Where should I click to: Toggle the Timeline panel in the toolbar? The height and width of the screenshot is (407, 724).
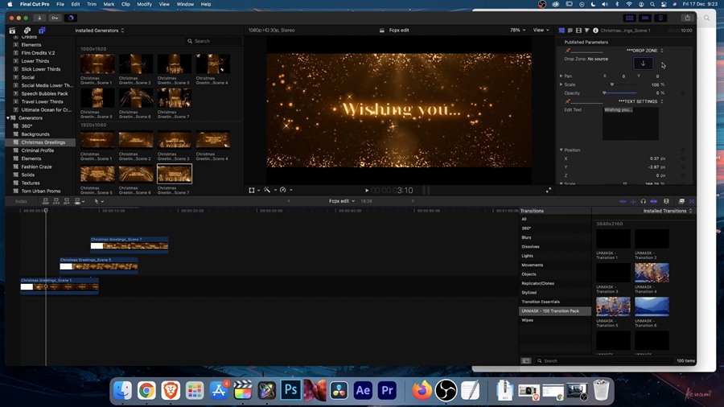[x=645, y=18]
